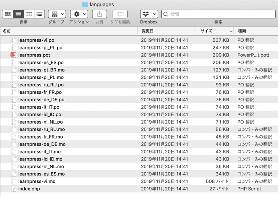The width and height of the screenshot is (278, 197).
Task: Click the learnpress-ru_RU.mo file icon
Action: pyautogui.click(x=14, y=129)
